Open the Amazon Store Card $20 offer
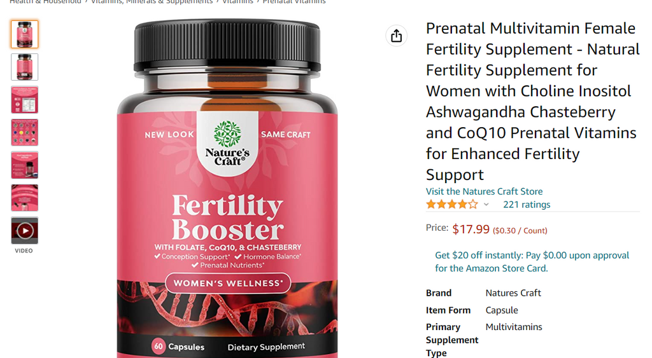This screenshot has width=652, height=358. (532, 261)
